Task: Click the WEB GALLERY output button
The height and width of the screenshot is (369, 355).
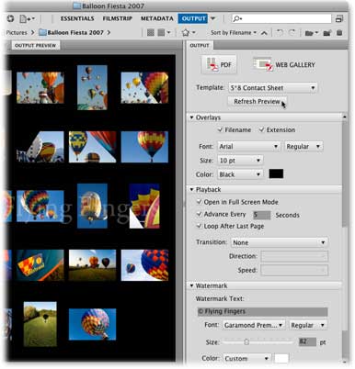Action: (x=284, y=64)
